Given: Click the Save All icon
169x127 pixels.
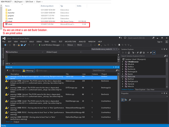Looking at the screenshot, I should click(25, 45).
